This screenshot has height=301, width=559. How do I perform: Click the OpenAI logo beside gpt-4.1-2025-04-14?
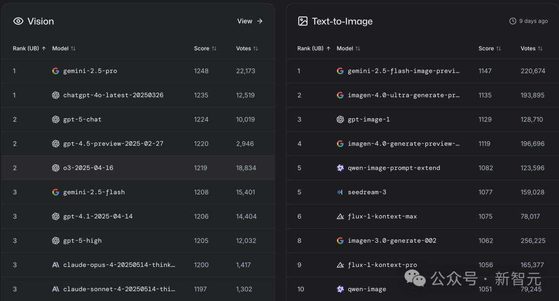tap(55, 216)
